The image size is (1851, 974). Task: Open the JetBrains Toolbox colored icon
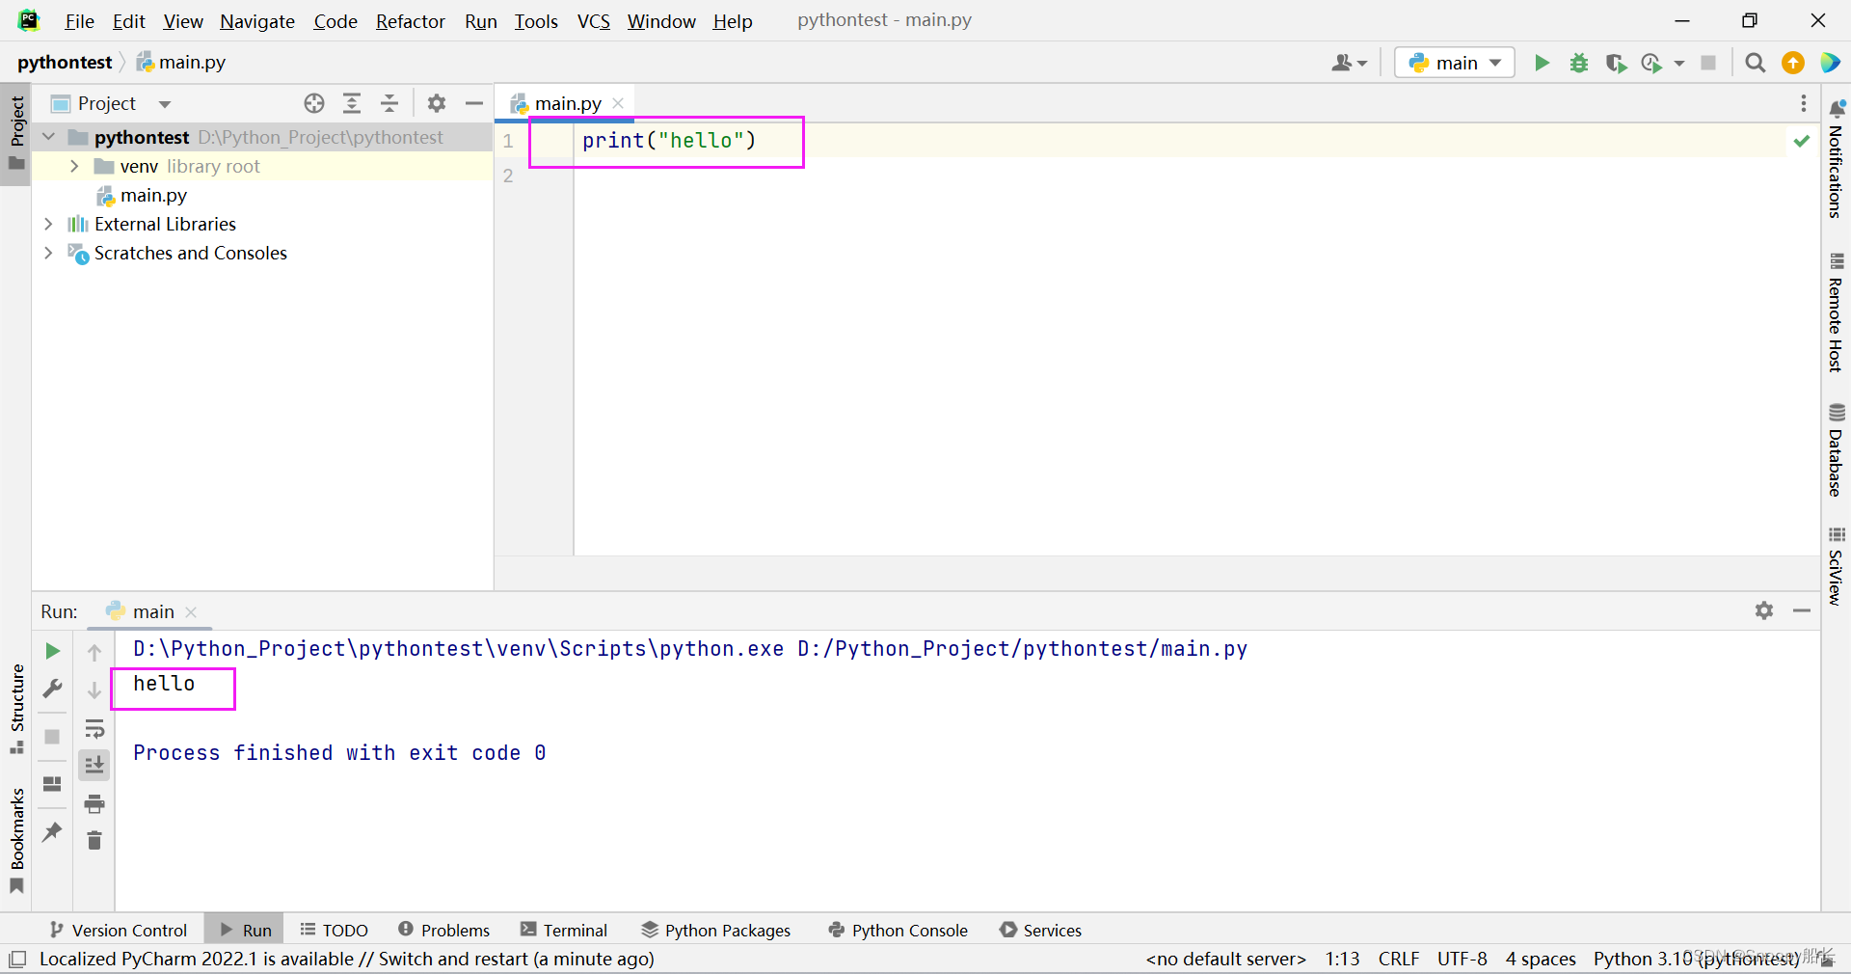[x=1830, y=63]
